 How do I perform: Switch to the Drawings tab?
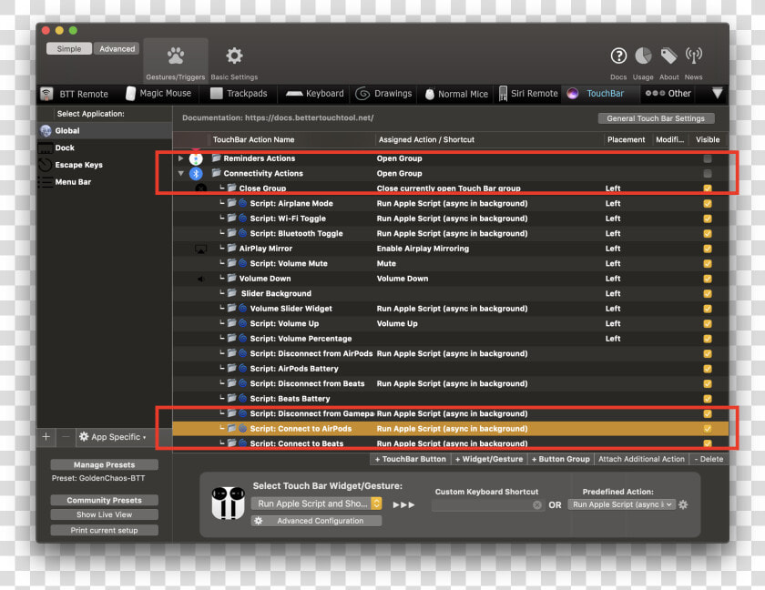click(383, 94)
